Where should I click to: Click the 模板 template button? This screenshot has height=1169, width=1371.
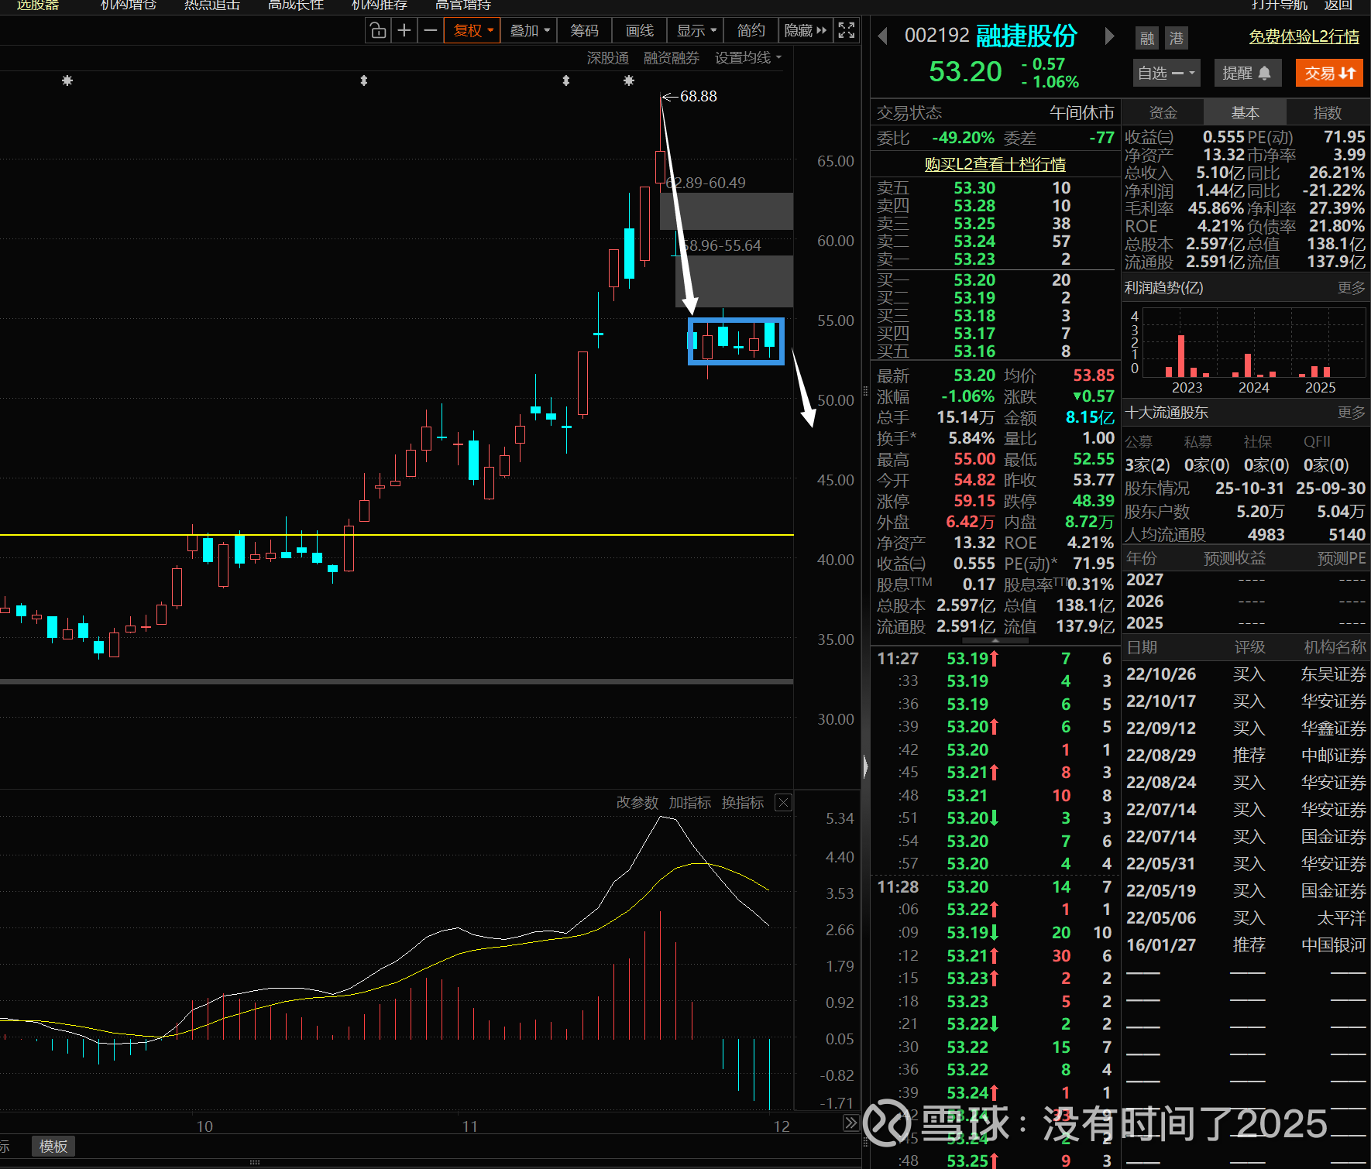click(53, 1147)
